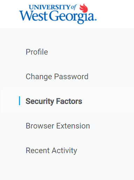Navigate to Profile in the sidebar
This screenshot has width=134, height=180.
coord(37,52)
